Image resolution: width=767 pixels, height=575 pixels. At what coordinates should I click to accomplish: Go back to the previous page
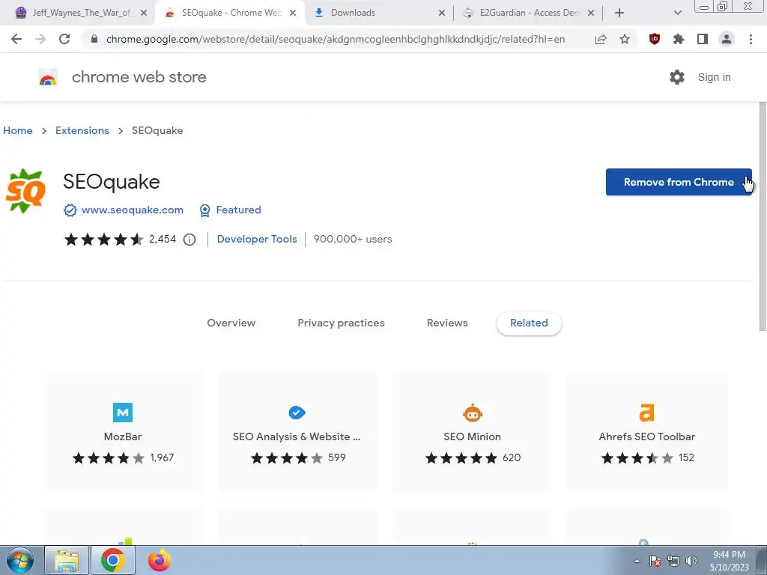point(16,39)
